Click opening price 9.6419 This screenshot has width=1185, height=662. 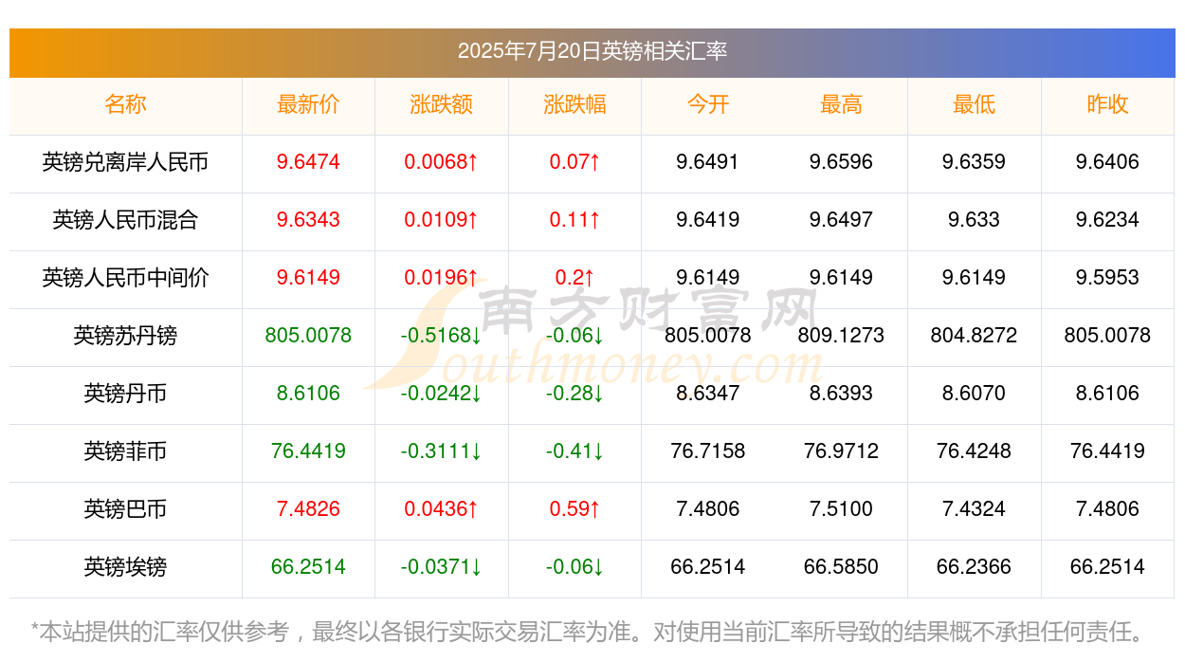click(708, 220)
